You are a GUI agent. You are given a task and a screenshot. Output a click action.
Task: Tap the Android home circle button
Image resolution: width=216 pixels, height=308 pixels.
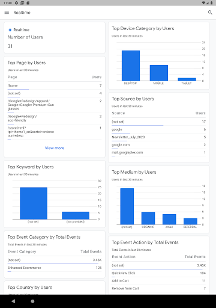[x=32, y=301]
